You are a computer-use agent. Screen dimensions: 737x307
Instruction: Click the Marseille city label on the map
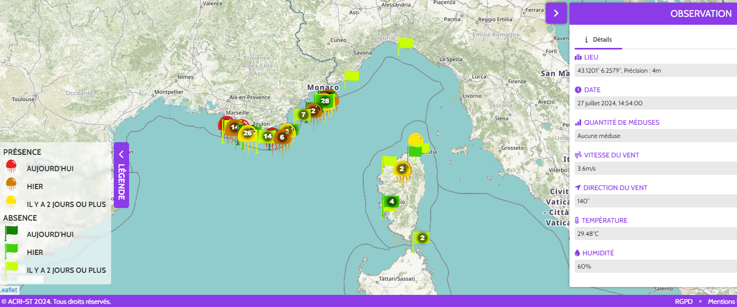(x=236, y=113)
